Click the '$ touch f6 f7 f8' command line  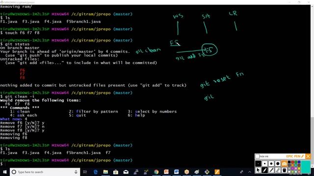(20, 33)
